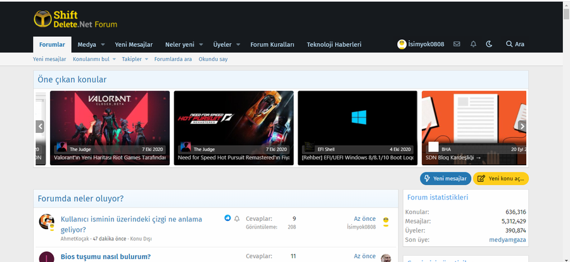Image resolution: width=570 pixels, height=262 pixels.
Task: Click AhmetKoçak's avatar in the thread list
Action: [x=46, y=222]
